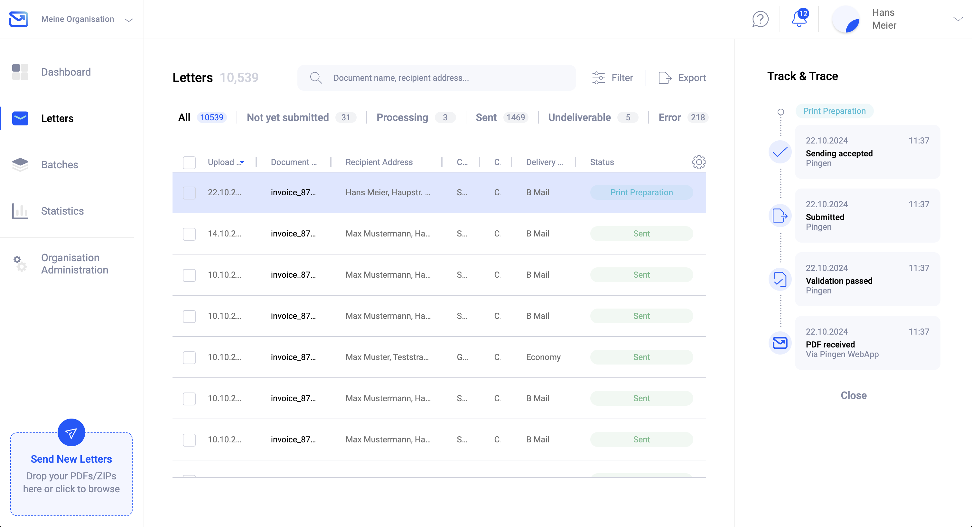
Task: Select the All letters tab
Action: 202,117
